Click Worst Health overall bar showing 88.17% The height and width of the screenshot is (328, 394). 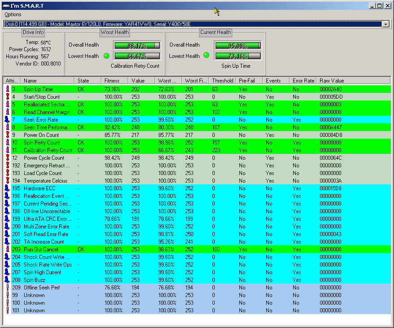pos(137,45)
